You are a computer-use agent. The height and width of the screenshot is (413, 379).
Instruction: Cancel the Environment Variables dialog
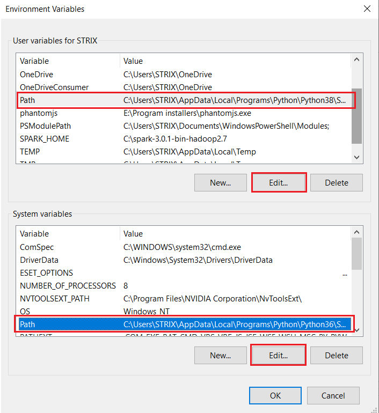pos(333,396)
